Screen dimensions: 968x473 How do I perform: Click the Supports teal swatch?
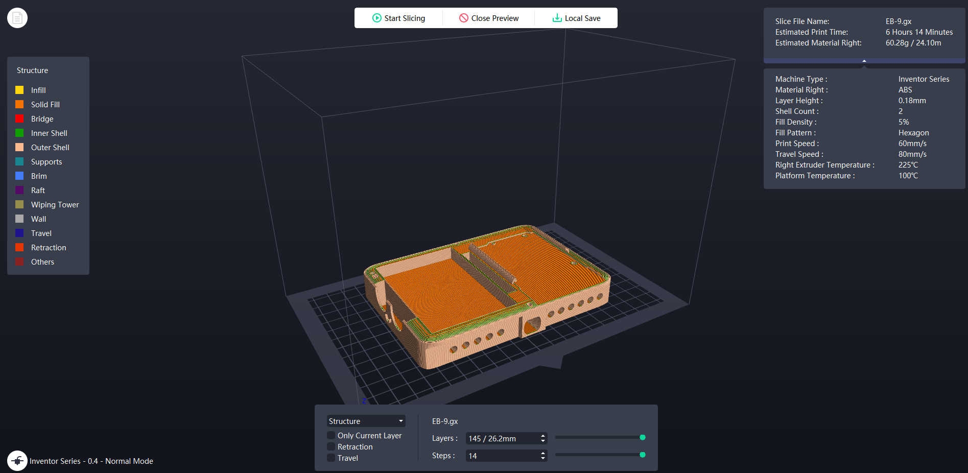pyautogui.click(x=19, y=161)
